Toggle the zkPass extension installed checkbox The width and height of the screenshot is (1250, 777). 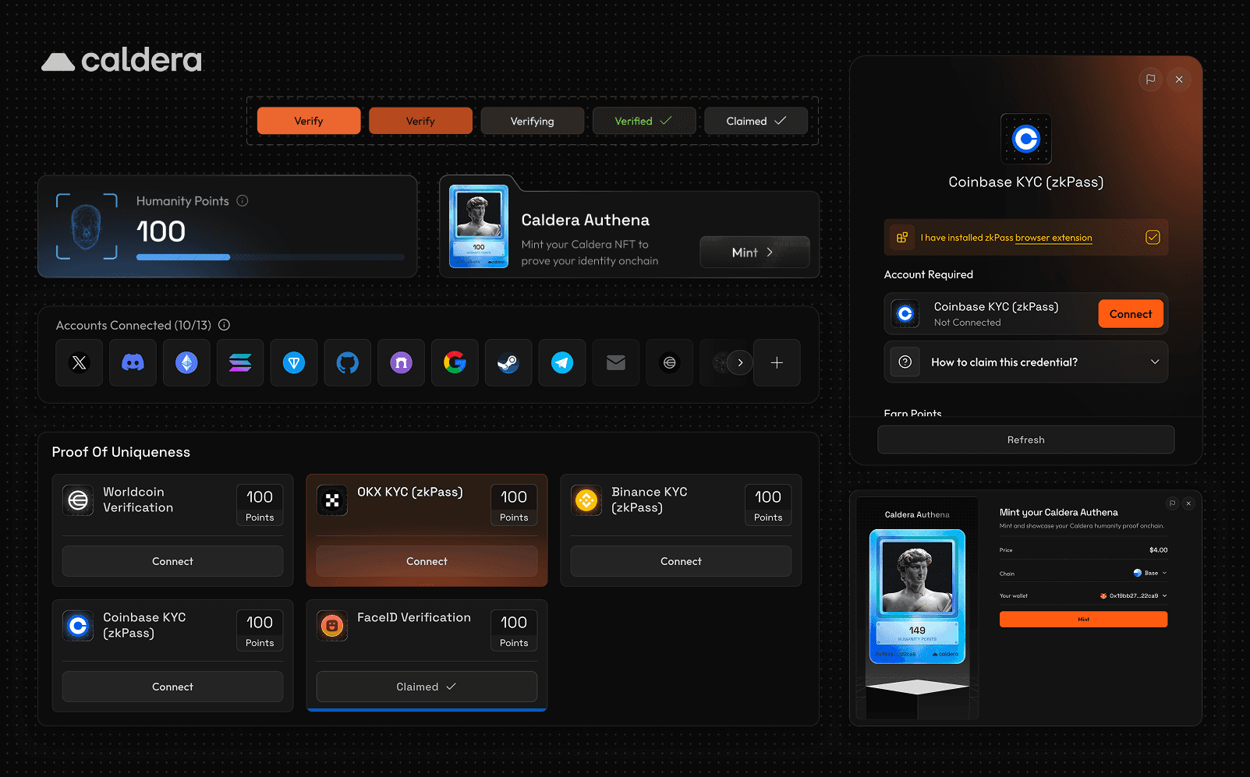1153,237
